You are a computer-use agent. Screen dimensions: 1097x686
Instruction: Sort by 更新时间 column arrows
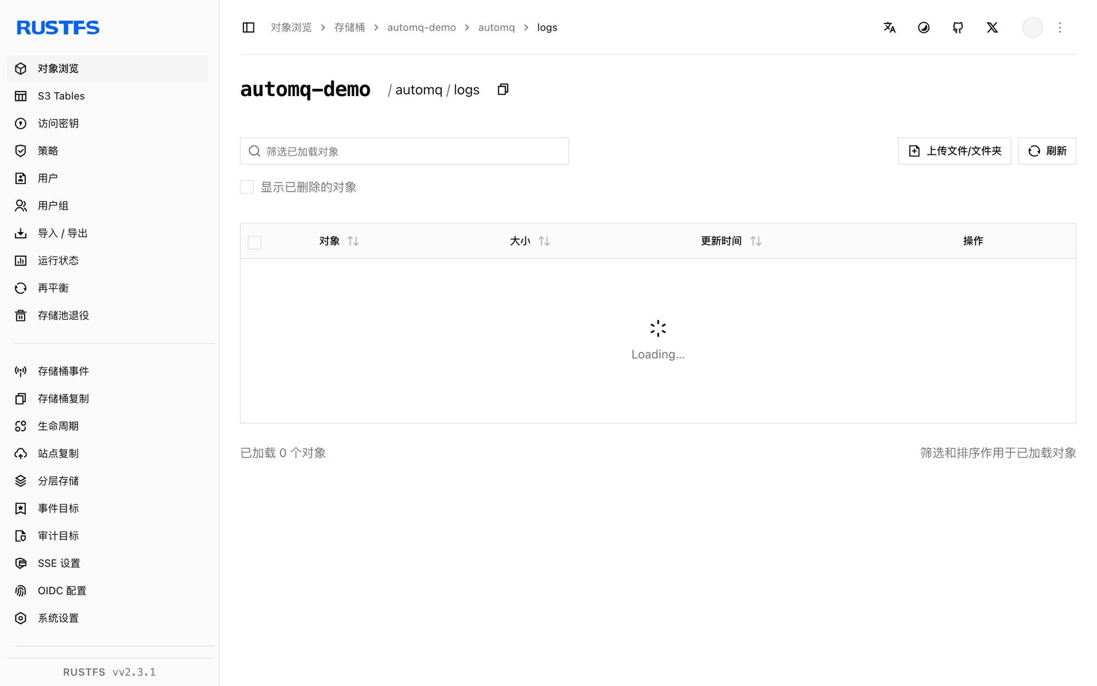(756, 241)
